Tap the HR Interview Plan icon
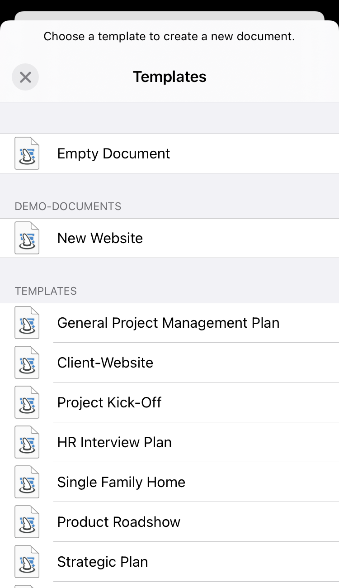Viewport: 339px width, 588px height. [x=27, y=442]
